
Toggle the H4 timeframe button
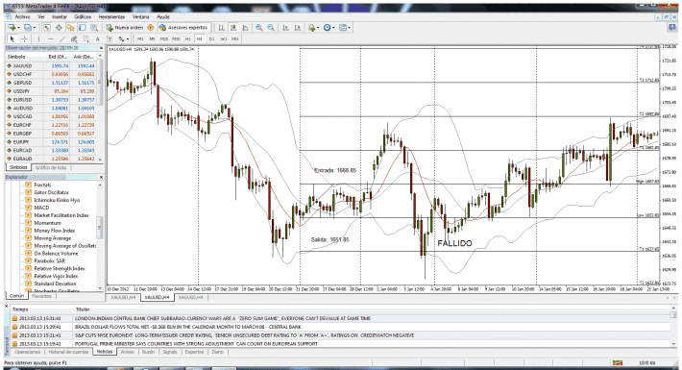tap(200, 38)
